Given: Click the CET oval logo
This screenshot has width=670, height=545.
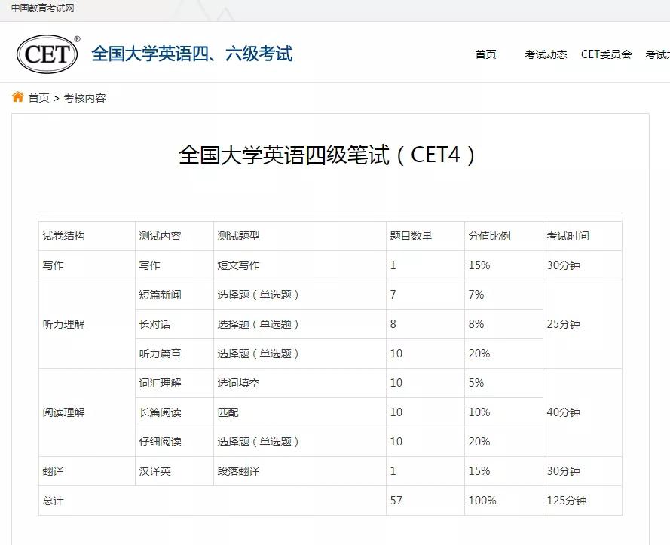Looking at the screenshot, I should click(x=48, y=54).
